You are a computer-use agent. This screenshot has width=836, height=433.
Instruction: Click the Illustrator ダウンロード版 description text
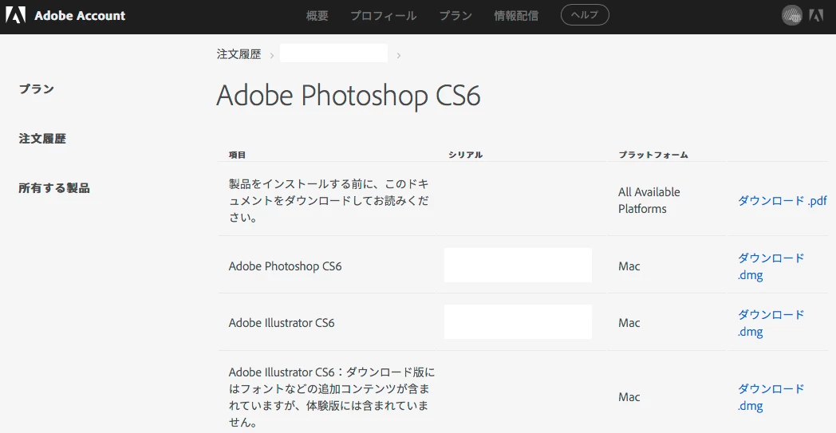click(x=332, y=397)
